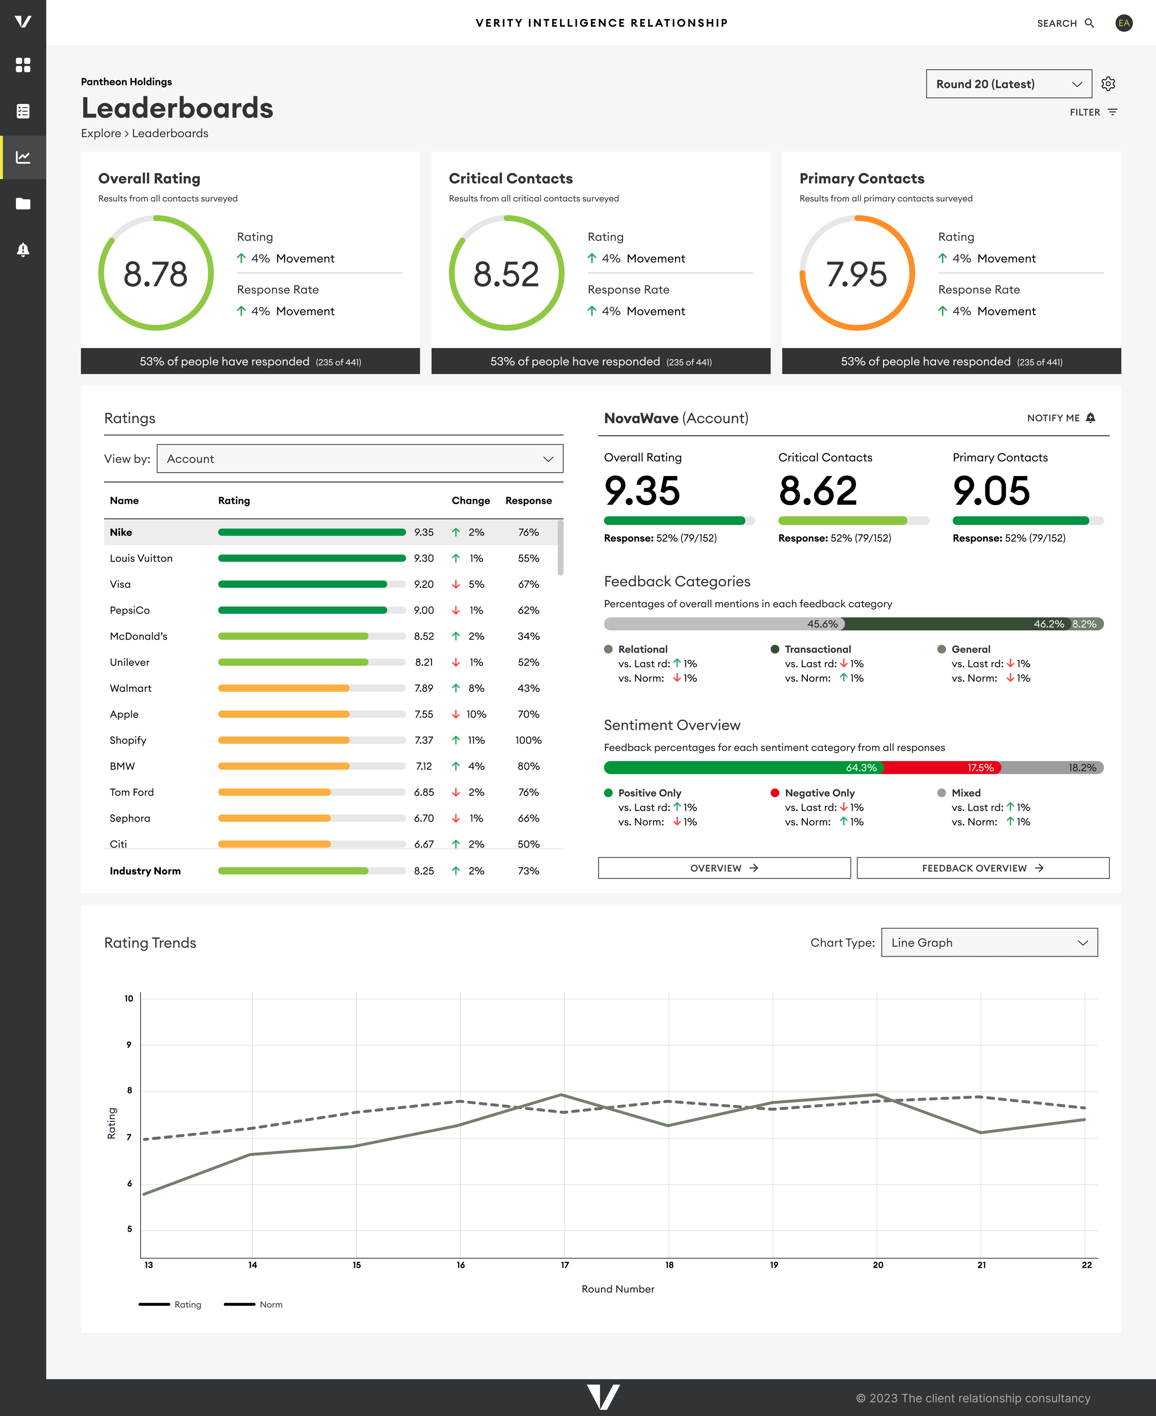Screen dimensions: 1156x1416
Task: Go to Explore breadcrumb link
Action: (x=100, y=133)
